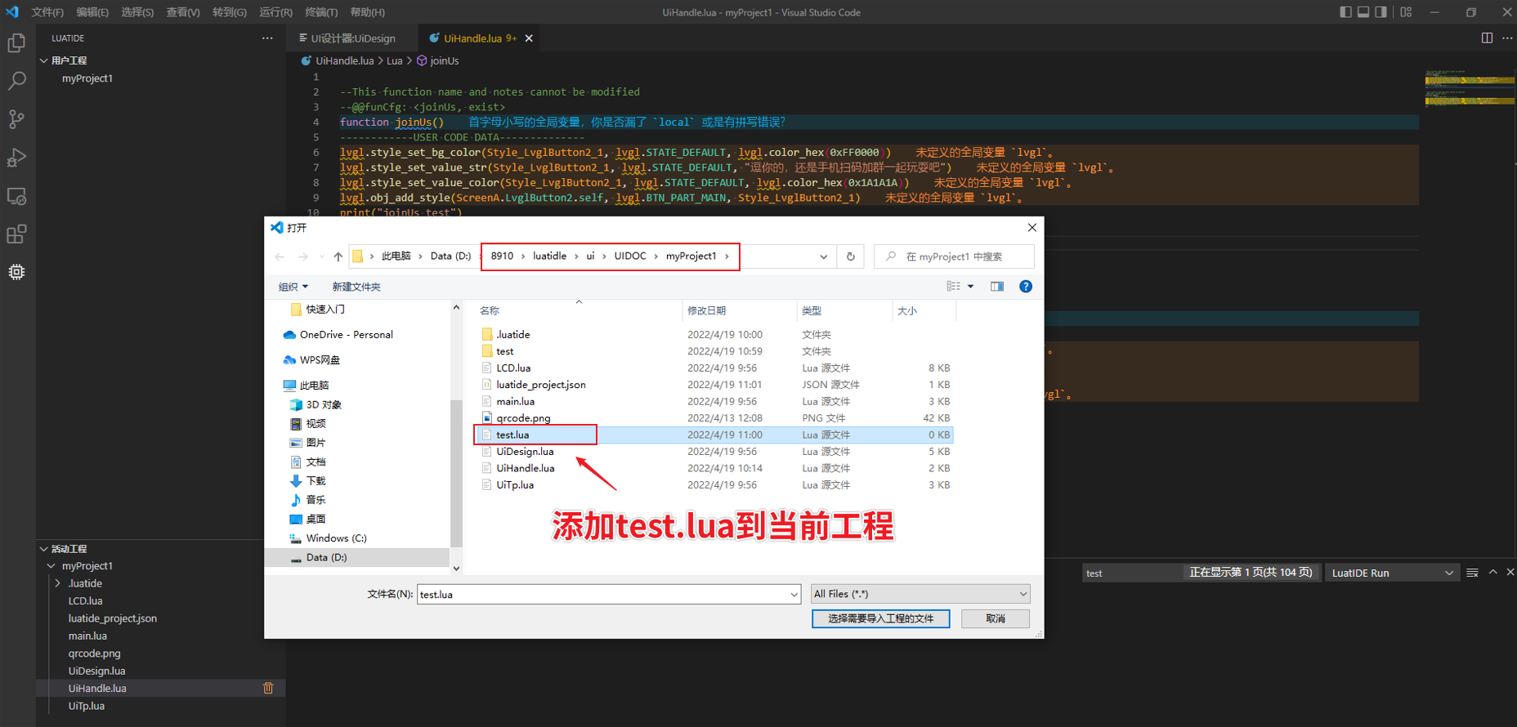This screenshot has width=1517, height=727.
Task: Go forward in the file dialog
Action: (x=303, y=256)
